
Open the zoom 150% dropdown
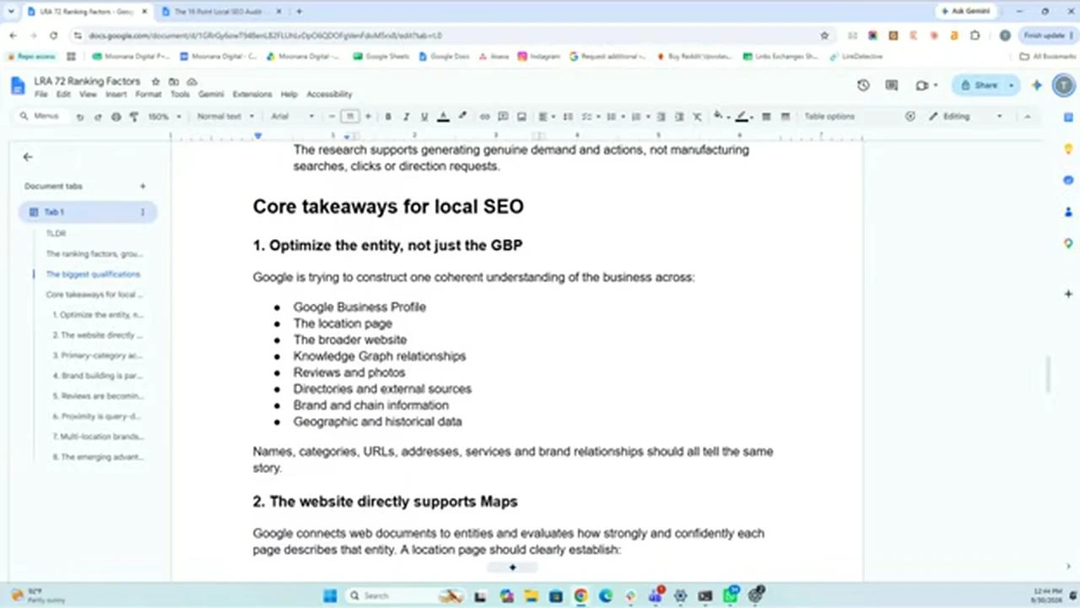[x=163, y=117]
